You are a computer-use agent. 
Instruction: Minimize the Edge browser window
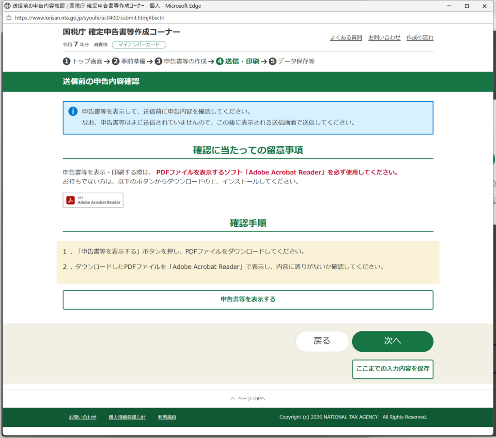pyautogui.click(x=445, y=6)
